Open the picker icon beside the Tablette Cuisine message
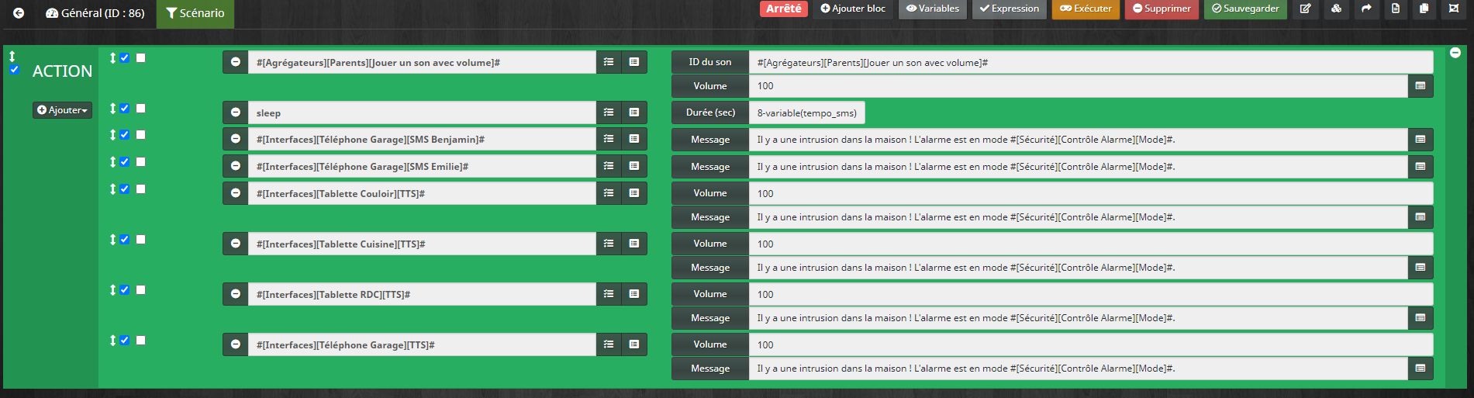Screen dimensions: 1474x398 point(1420,268)
